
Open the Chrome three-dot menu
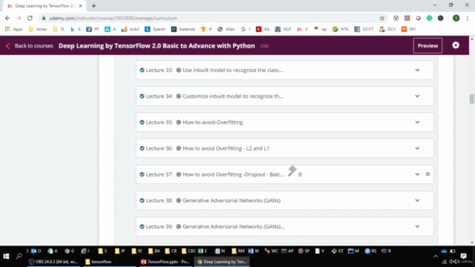(468, 18)
